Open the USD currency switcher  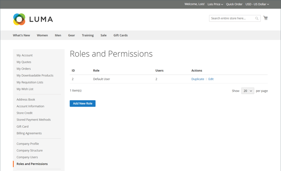257,4
